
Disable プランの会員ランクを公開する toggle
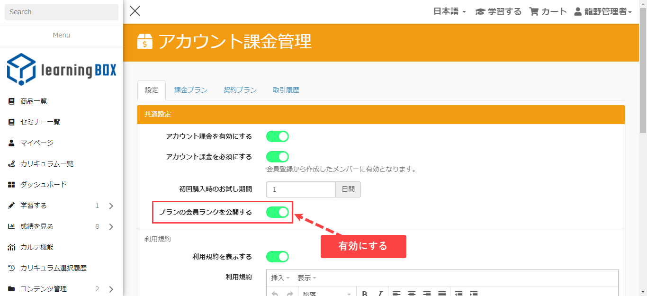(x=277, y=212)
